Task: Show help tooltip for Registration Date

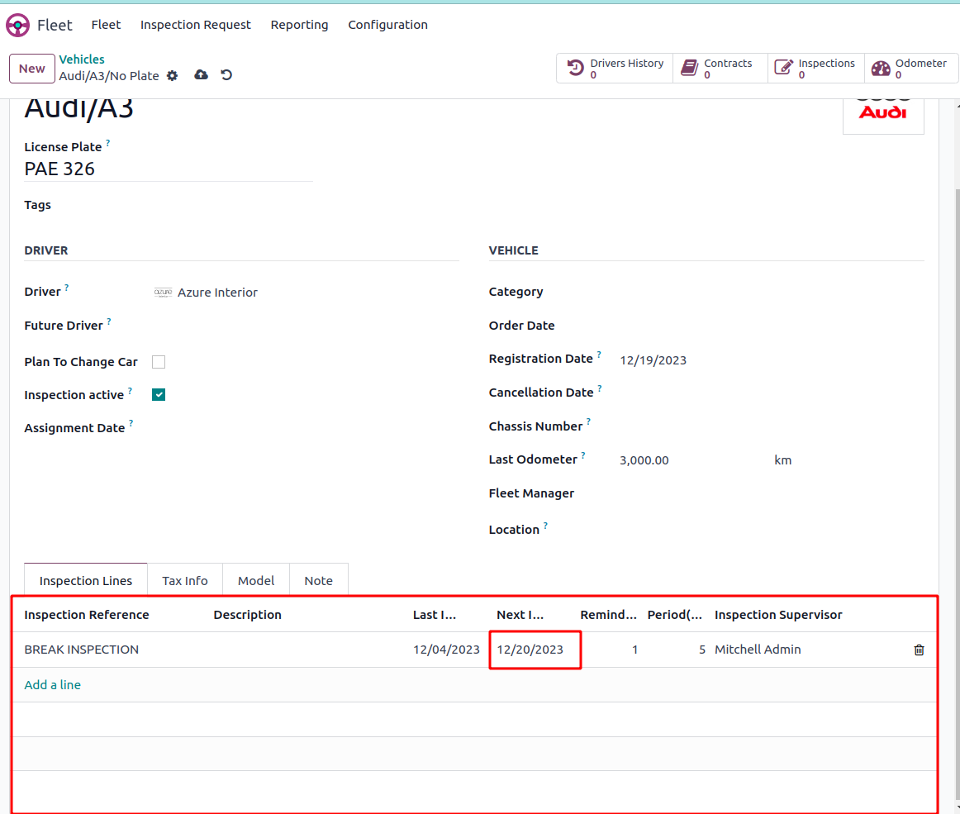Action: click(x=599, y=355)
